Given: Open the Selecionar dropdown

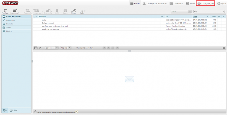Looking at the screenshot, I should (x=52, y=48).
